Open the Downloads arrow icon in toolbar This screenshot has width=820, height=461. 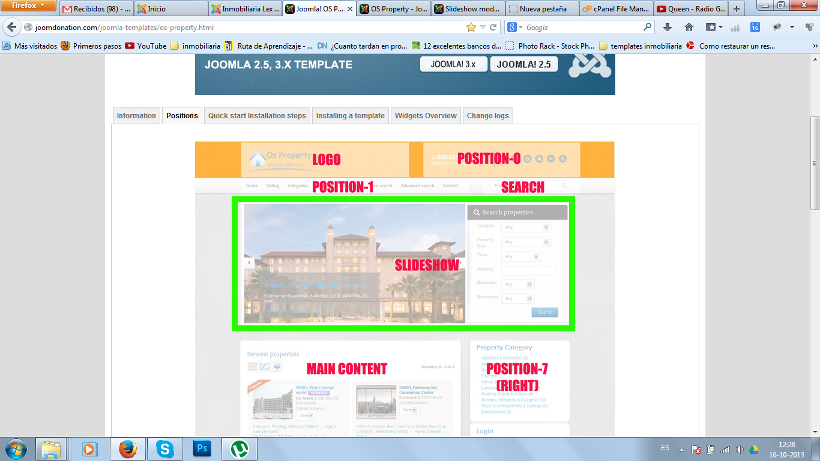667,27
